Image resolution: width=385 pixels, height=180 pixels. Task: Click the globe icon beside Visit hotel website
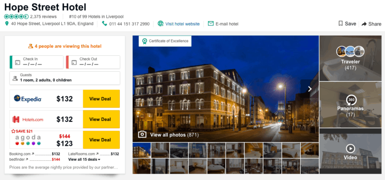161,24
